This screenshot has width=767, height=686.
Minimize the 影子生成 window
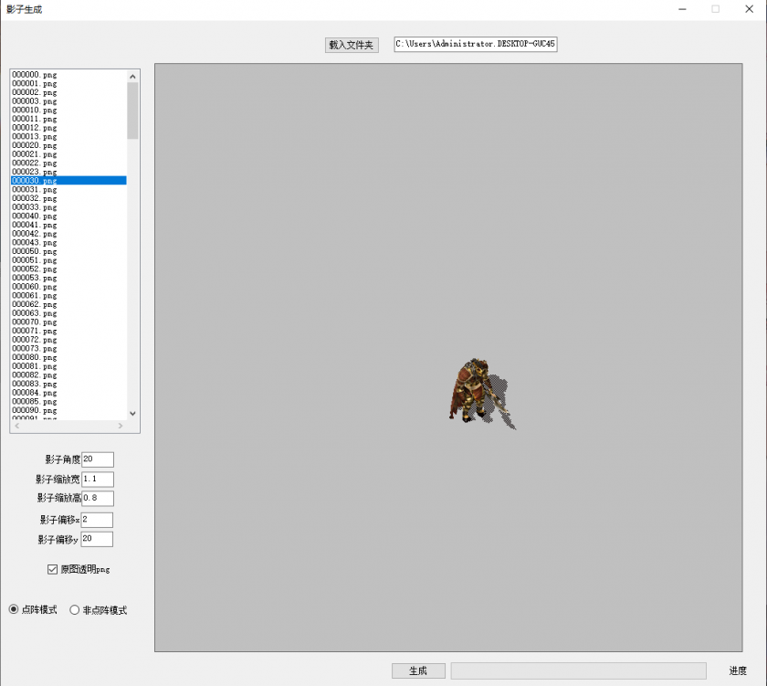click(682, 9)
